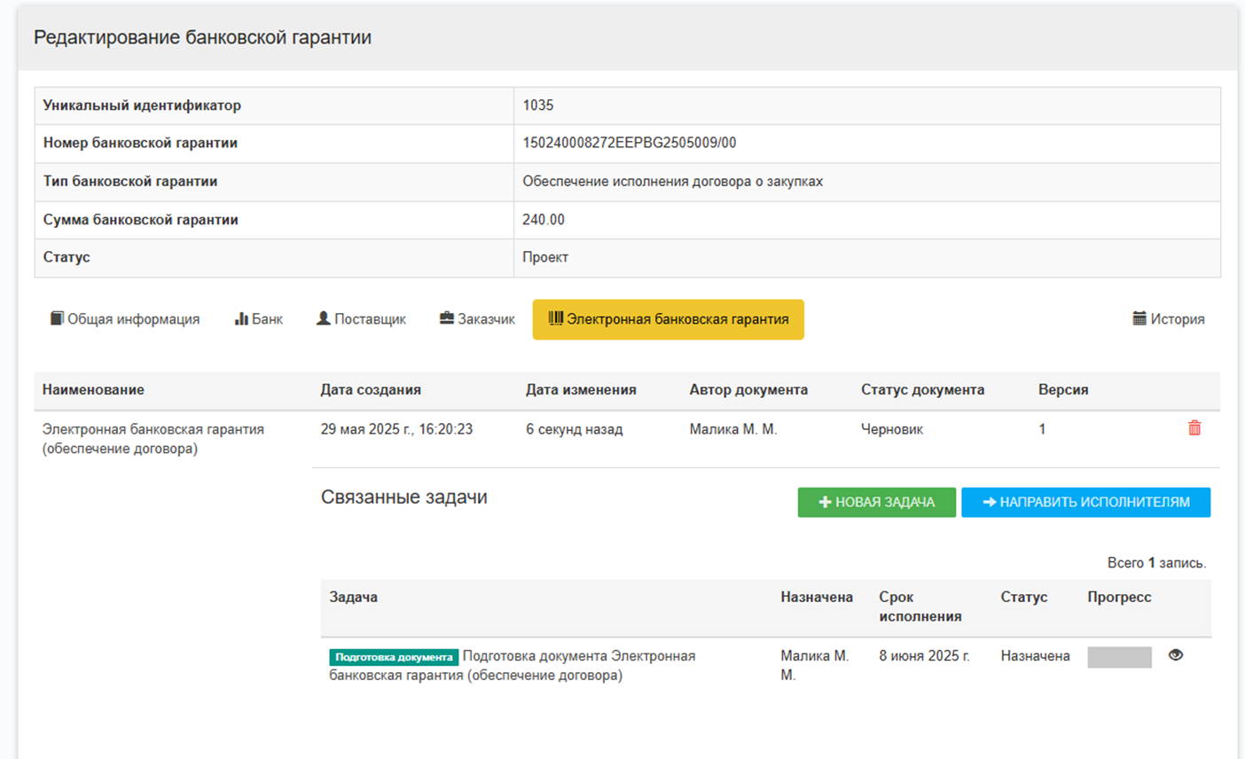Screen dimensions: 1245x759
Task: Click the Срок исполнения column header
Action: pos(920,606)
